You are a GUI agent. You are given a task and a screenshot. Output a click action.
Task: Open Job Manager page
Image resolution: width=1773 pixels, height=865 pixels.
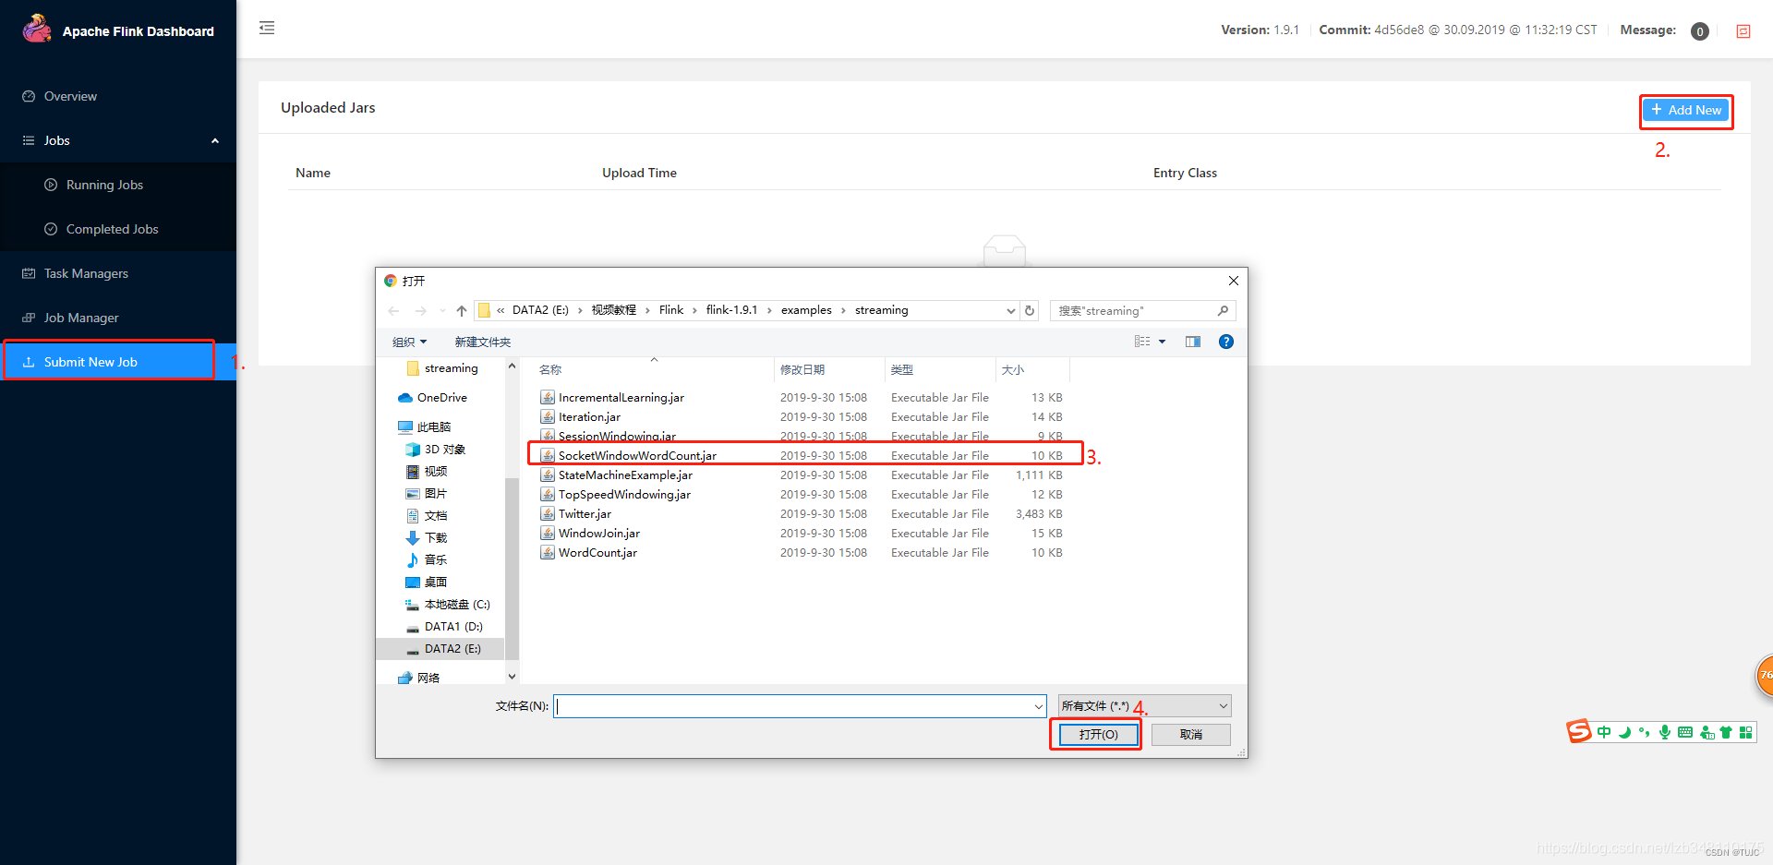81,318
